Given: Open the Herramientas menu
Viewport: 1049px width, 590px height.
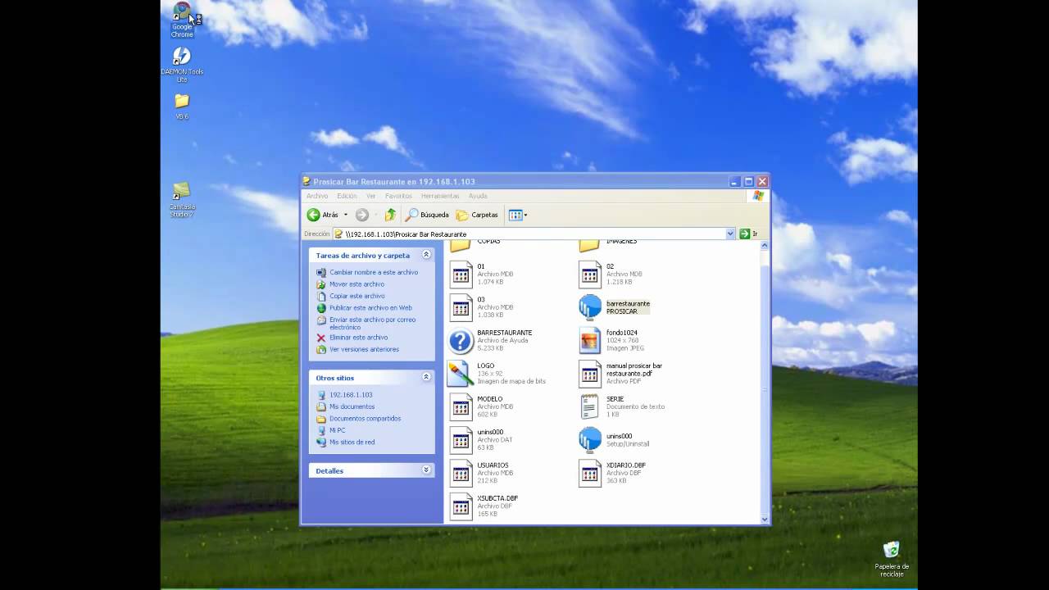Looking at the screenshot, I should click(x=441, y=196).
